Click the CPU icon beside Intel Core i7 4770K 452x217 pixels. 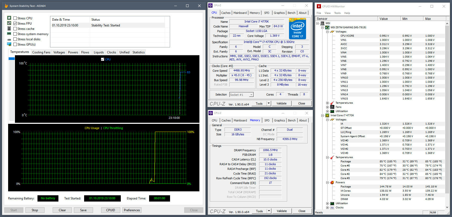pyautogui.click(x=327, y=115)
